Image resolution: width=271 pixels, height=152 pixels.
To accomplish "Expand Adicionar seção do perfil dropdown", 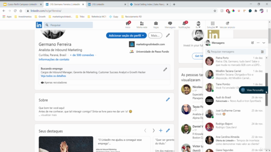I will click(126, 35).
